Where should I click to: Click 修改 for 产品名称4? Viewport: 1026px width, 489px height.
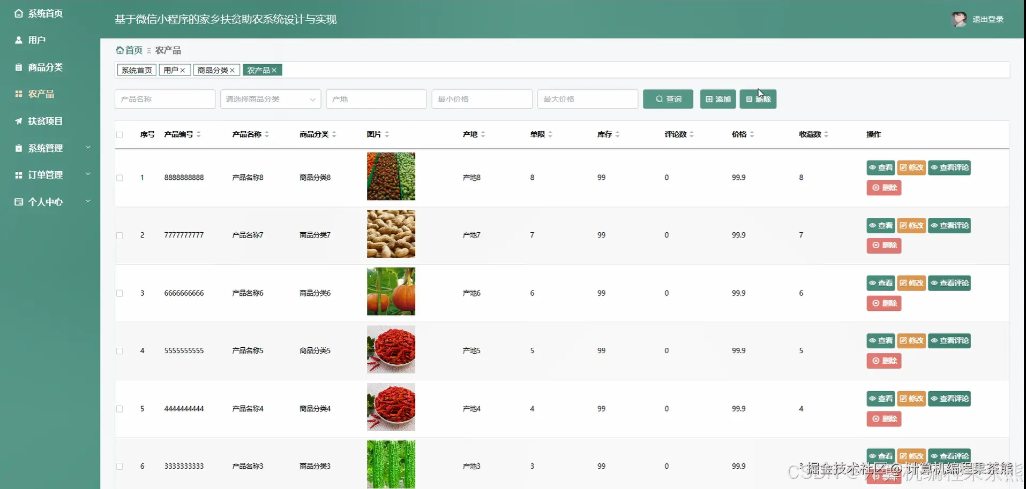(x=911, y=399)
